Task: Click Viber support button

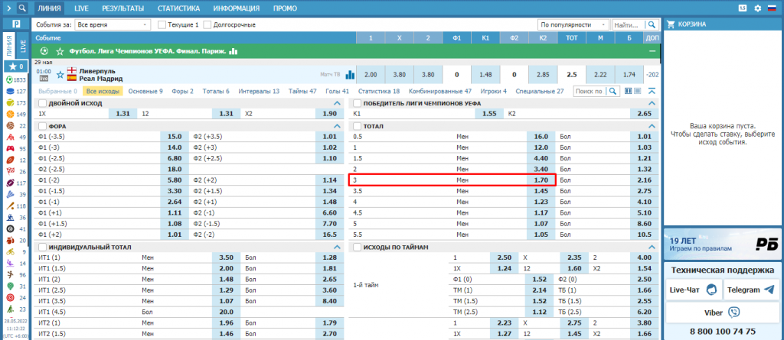Action: (x=721, y=312)
